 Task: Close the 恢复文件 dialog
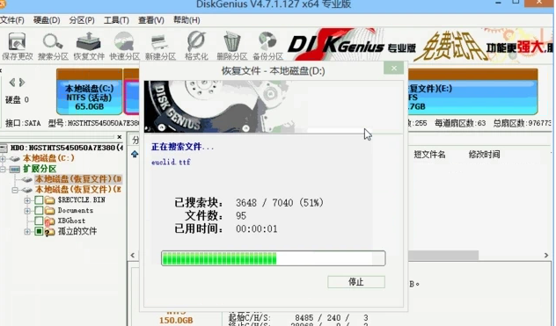(x=393, y=69)
